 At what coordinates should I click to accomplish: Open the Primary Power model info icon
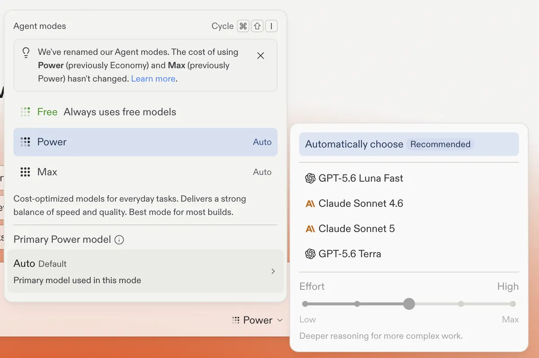pyautogui.click(x=119, y=240)
